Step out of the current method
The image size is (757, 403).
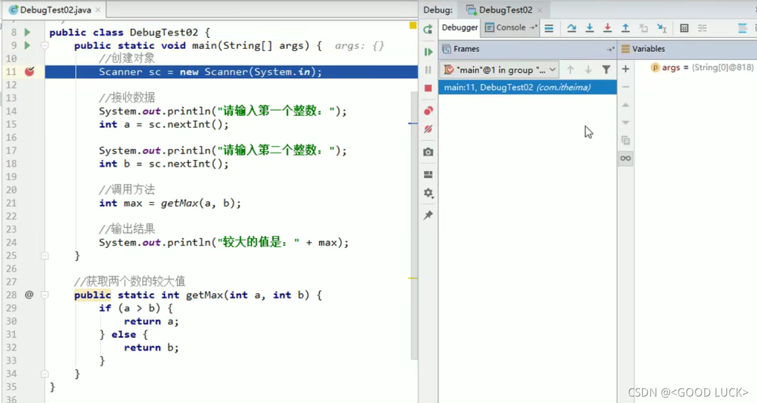[625, 28]
